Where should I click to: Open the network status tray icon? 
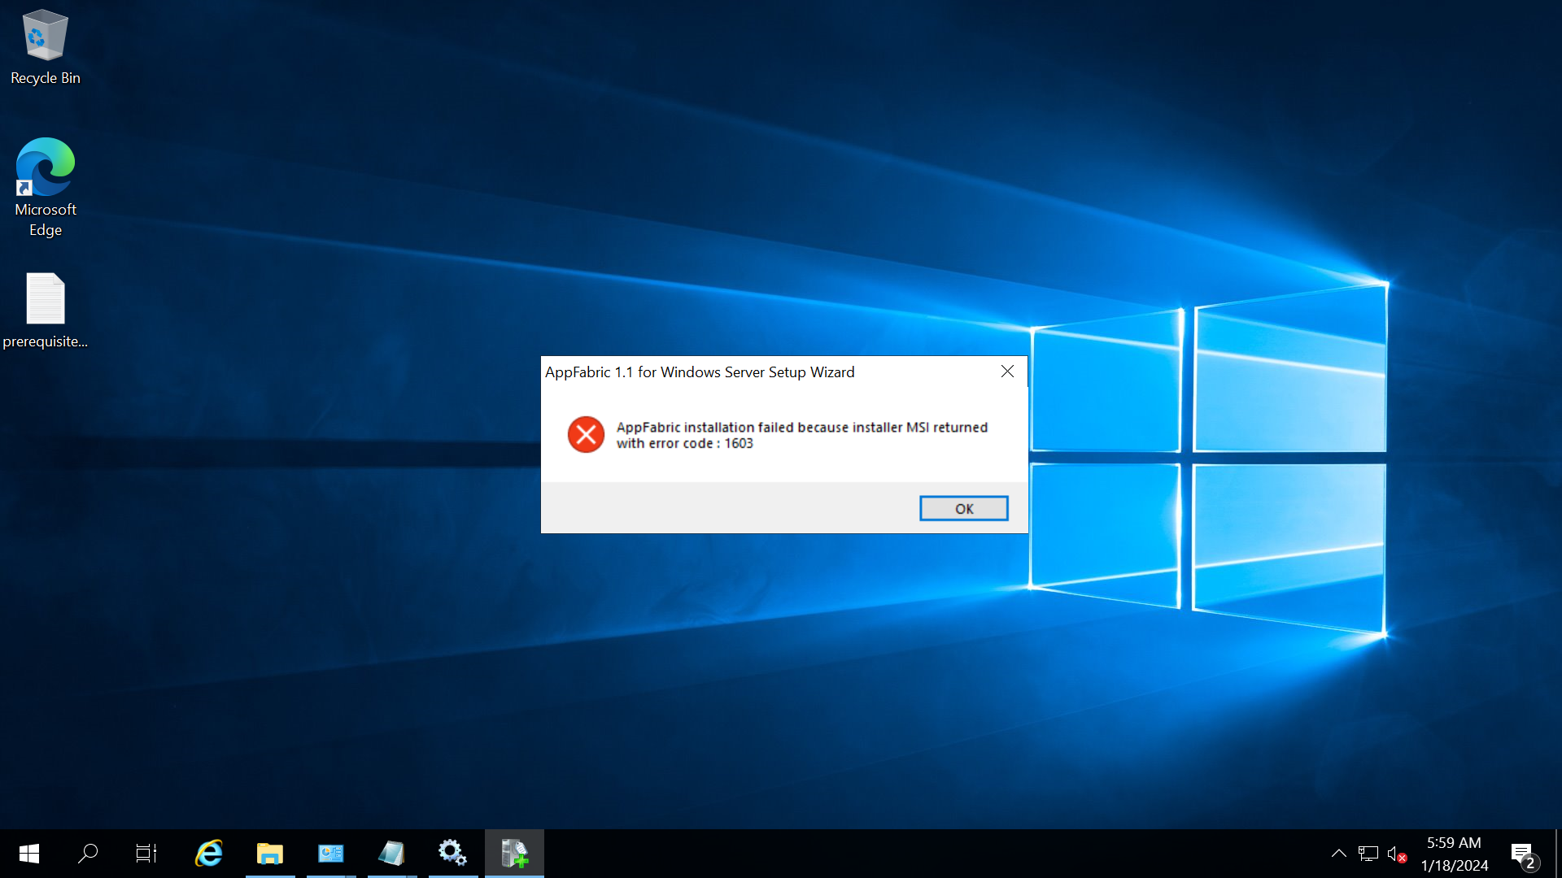1368,854
